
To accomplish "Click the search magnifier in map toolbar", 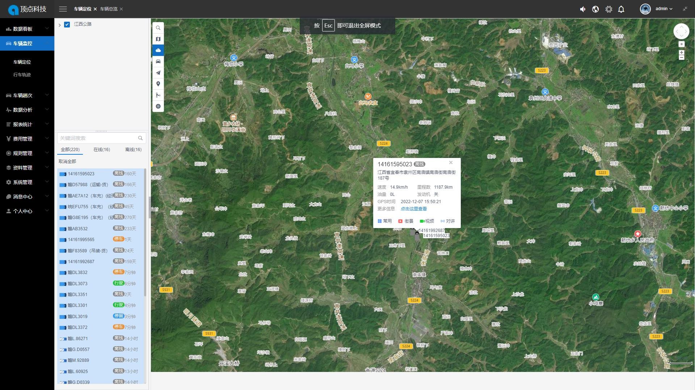I will 158,28.
